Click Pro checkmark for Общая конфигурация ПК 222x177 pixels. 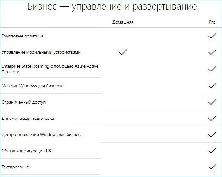point(212,151)
